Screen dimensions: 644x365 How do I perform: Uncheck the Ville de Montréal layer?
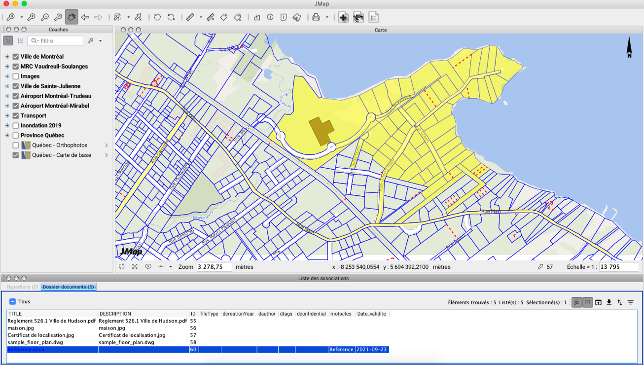point(16,57)
